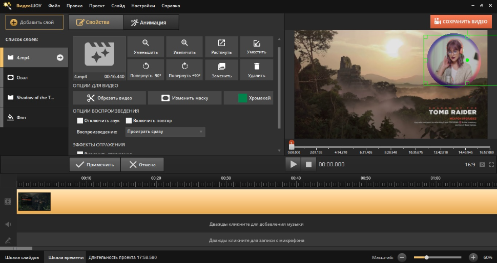Click the Добавить слой button
Screen dimensions: 497x263
[34, 23]
